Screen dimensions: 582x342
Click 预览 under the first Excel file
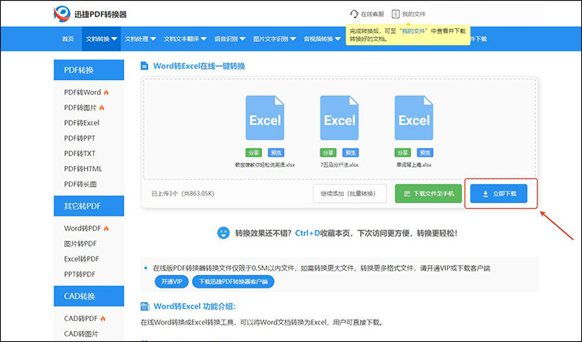pos(275,153)
